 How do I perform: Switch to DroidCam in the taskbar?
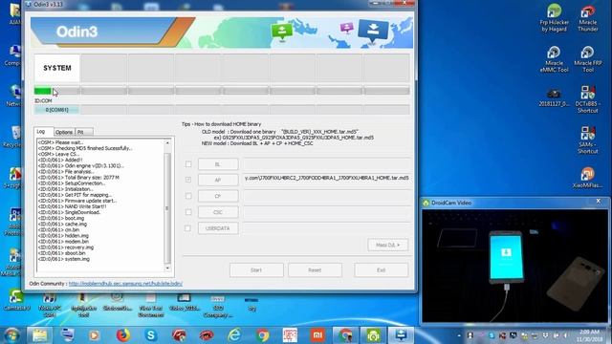coord(373,335)
